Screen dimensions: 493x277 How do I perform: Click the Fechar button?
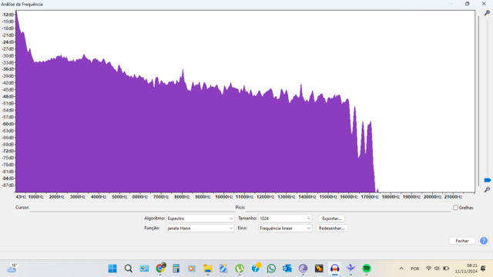point(462,241)
